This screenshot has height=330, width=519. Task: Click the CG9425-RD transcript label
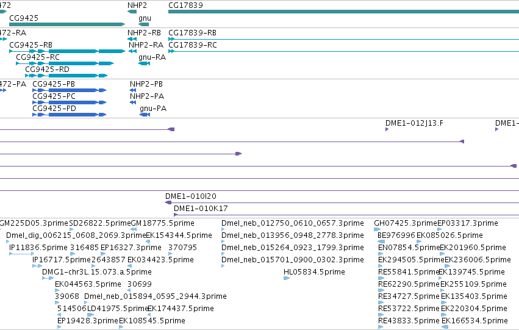pyautogui.click(x=48, y=70)
